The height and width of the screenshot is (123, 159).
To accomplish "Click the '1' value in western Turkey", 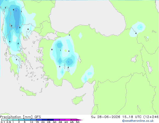I will point(60,50).
